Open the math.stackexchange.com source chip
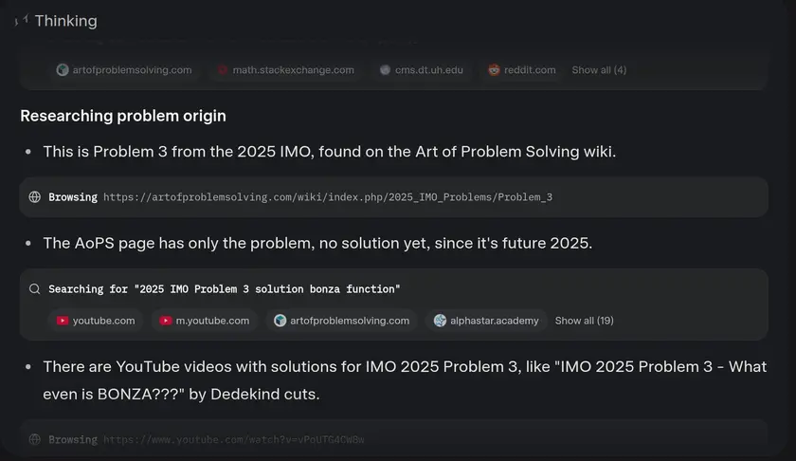 pyautogui.click(x=285, y=69)
